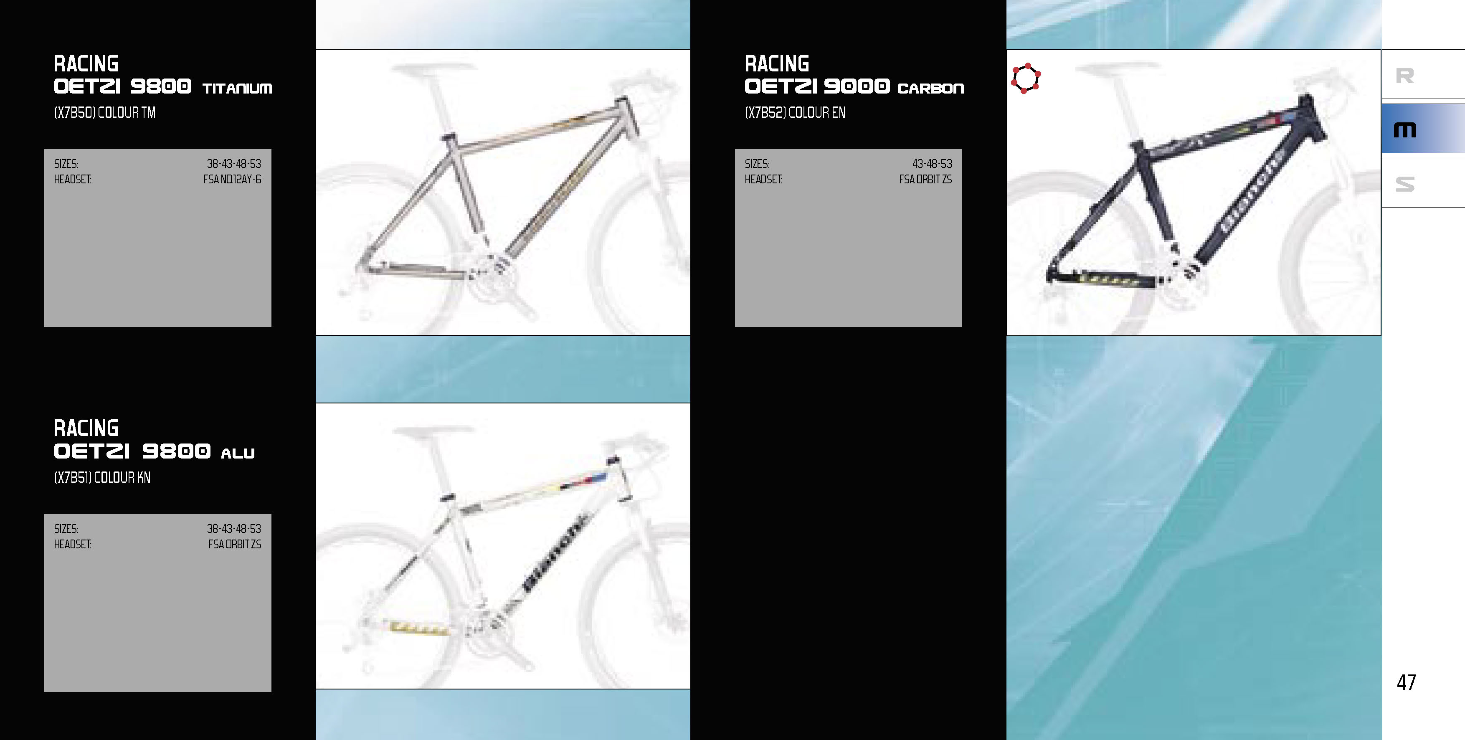The height and width of the screenshot is (740, 1465).
Task: Select the highlighted M section tab
Action: click(x=1423, y=129)
